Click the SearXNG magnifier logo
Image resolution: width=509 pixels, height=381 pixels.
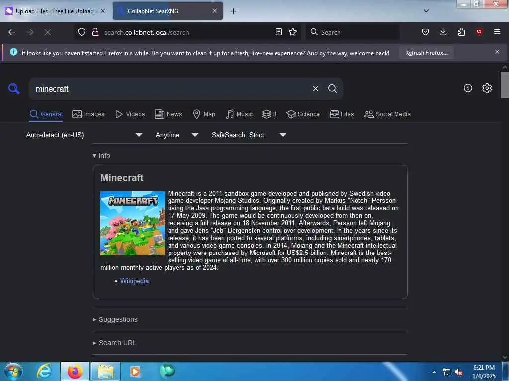14,88
